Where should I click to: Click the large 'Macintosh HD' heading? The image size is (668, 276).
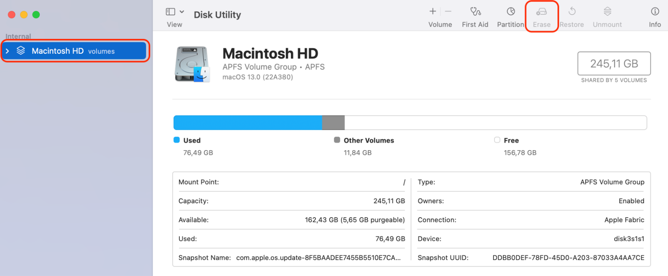pos(270,53)
